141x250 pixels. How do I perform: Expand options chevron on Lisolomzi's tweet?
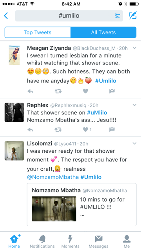pos(135,143)
